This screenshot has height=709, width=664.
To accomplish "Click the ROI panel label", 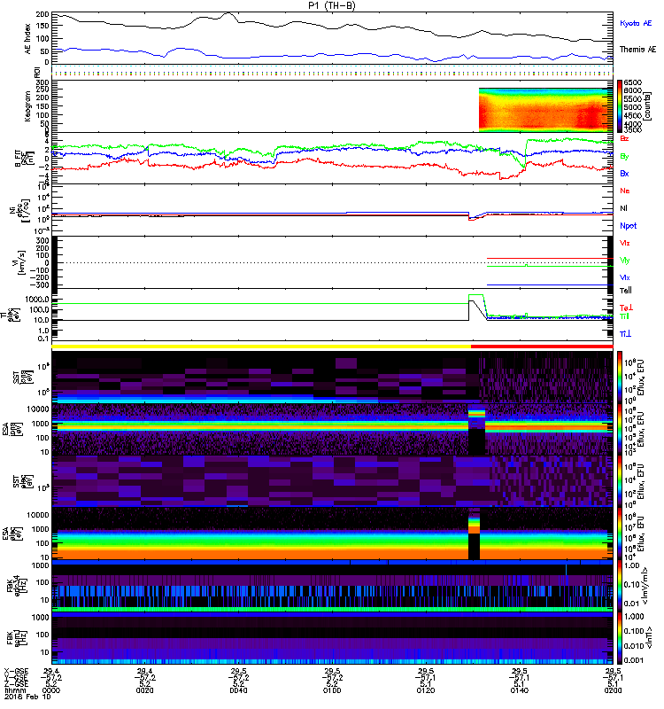I will point(37,72).
